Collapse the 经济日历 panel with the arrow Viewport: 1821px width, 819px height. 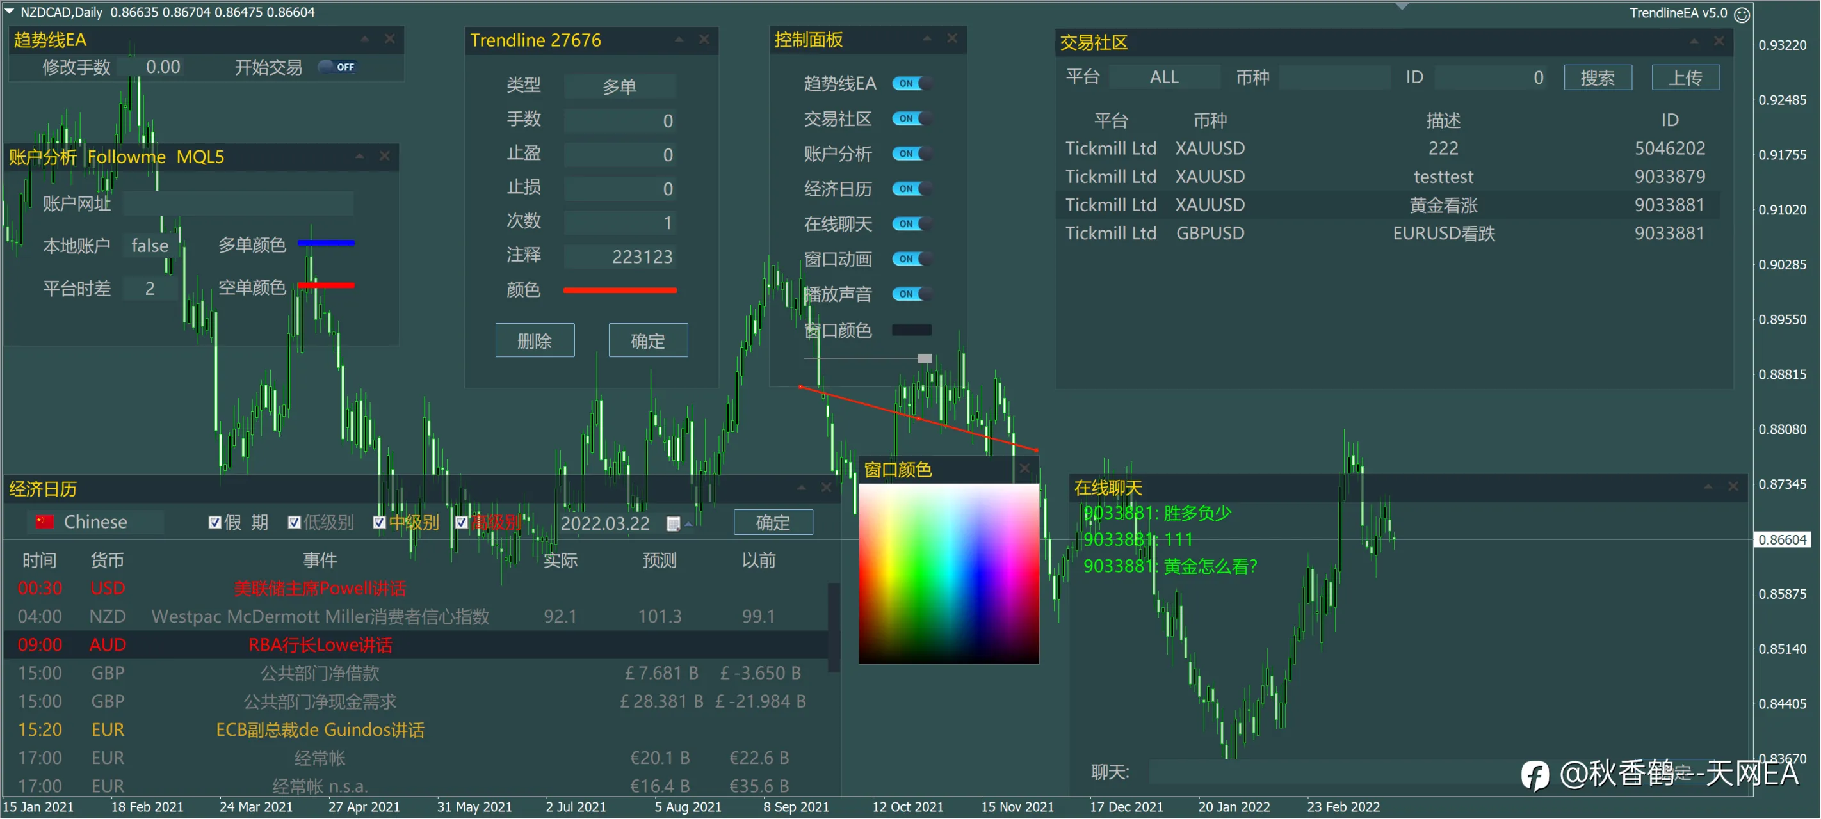[x=801, y=488]
